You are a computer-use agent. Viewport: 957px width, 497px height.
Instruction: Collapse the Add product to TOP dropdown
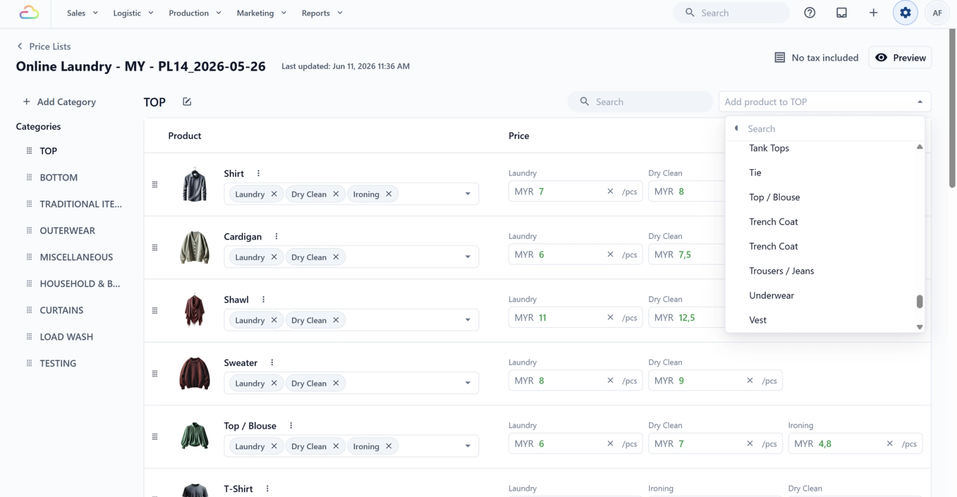[x=920, y=102]
